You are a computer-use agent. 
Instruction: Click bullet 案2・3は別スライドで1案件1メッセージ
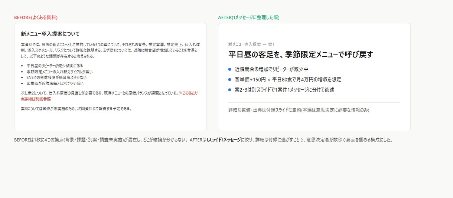(284, 90)
